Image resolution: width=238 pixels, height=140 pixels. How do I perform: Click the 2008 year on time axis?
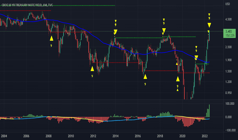(x=49, y=136)
